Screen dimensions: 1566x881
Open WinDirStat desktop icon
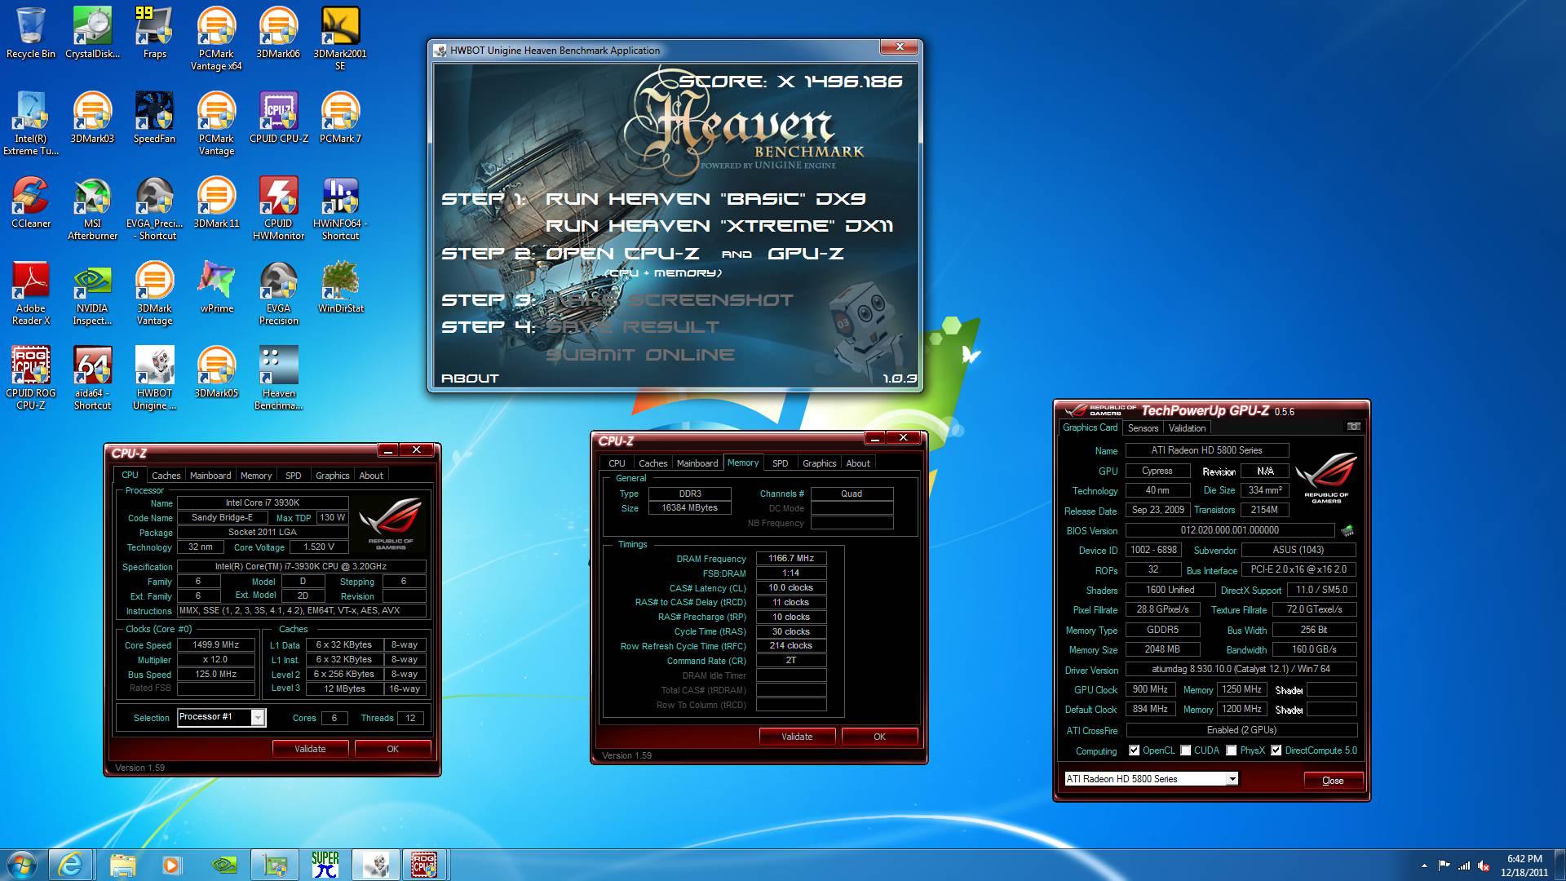coord(340,287)
